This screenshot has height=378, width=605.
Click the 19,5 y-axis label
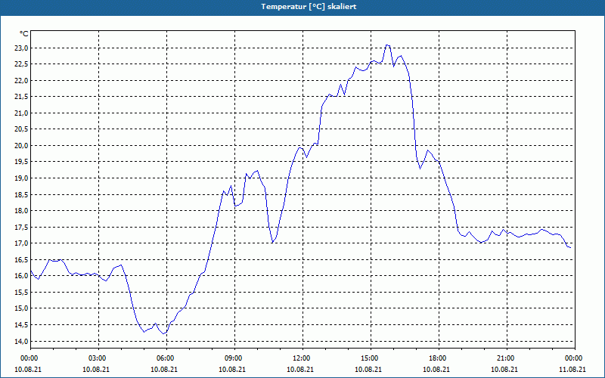pos(21,162)
